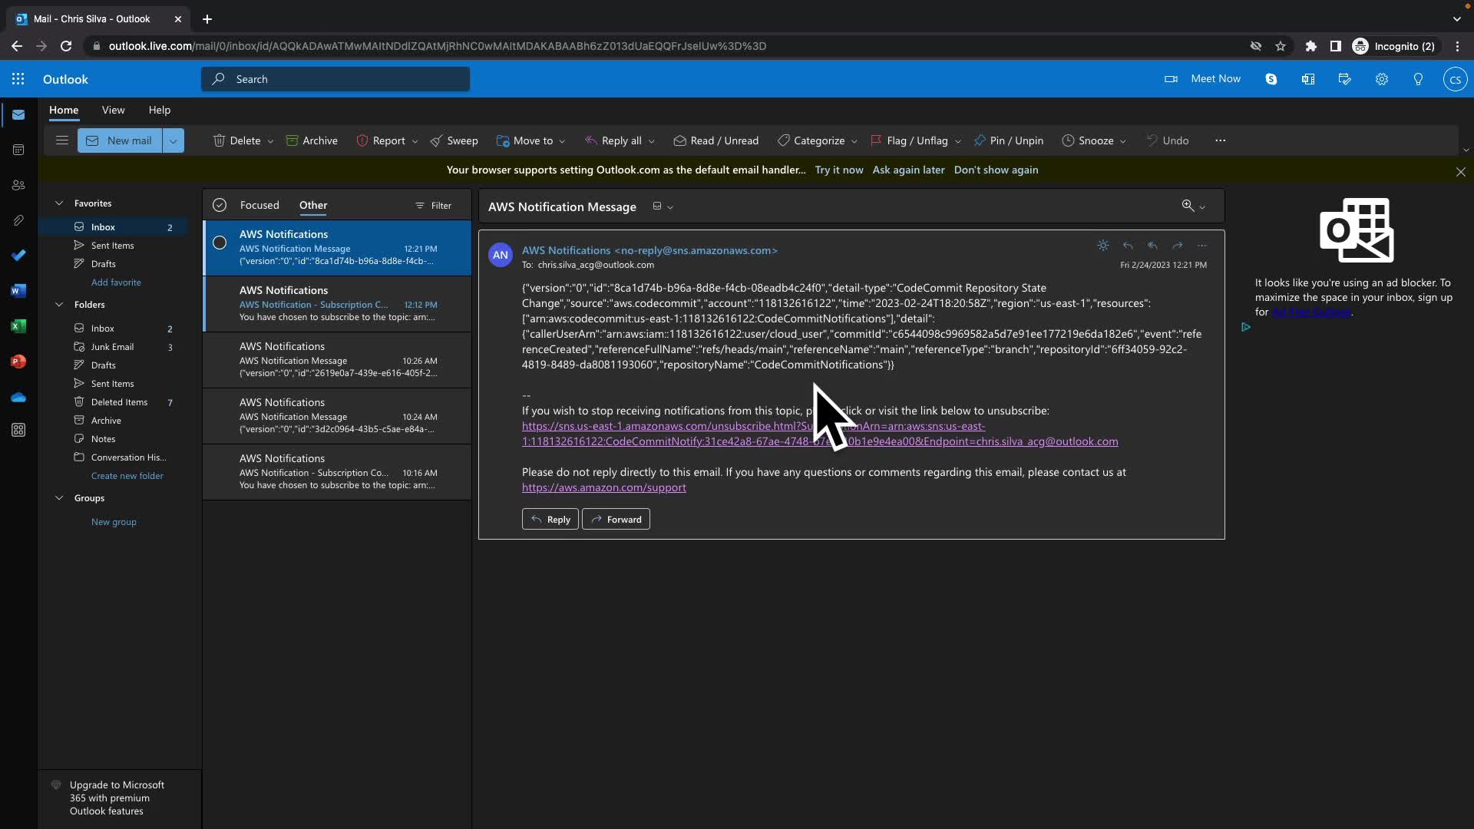This screenshot has height=829, width=1474.
Task: Select the circle checkbox on first AWS email
Action: 220,243
